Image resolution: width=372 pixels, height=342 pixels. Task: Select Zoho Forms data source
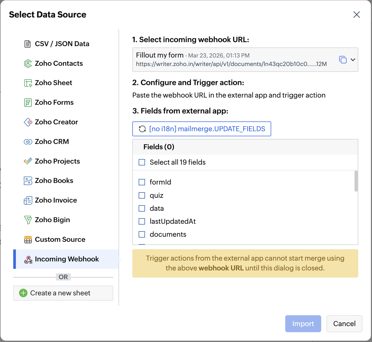pos(54,103)
